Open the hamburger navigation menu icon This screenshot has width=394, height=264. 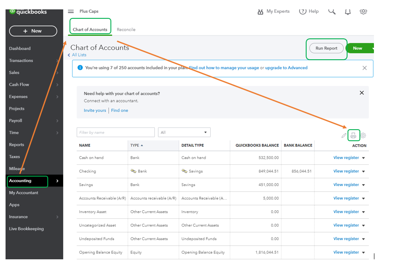tap(71, 12)
